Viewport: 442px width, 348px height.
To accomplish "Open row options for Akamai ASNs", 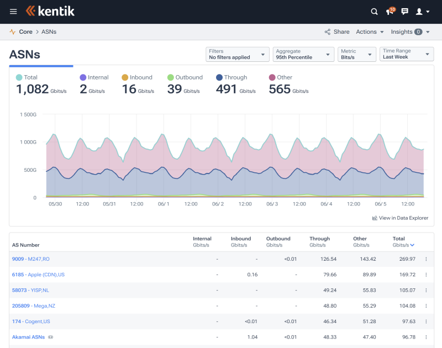I will pos(426,337).
